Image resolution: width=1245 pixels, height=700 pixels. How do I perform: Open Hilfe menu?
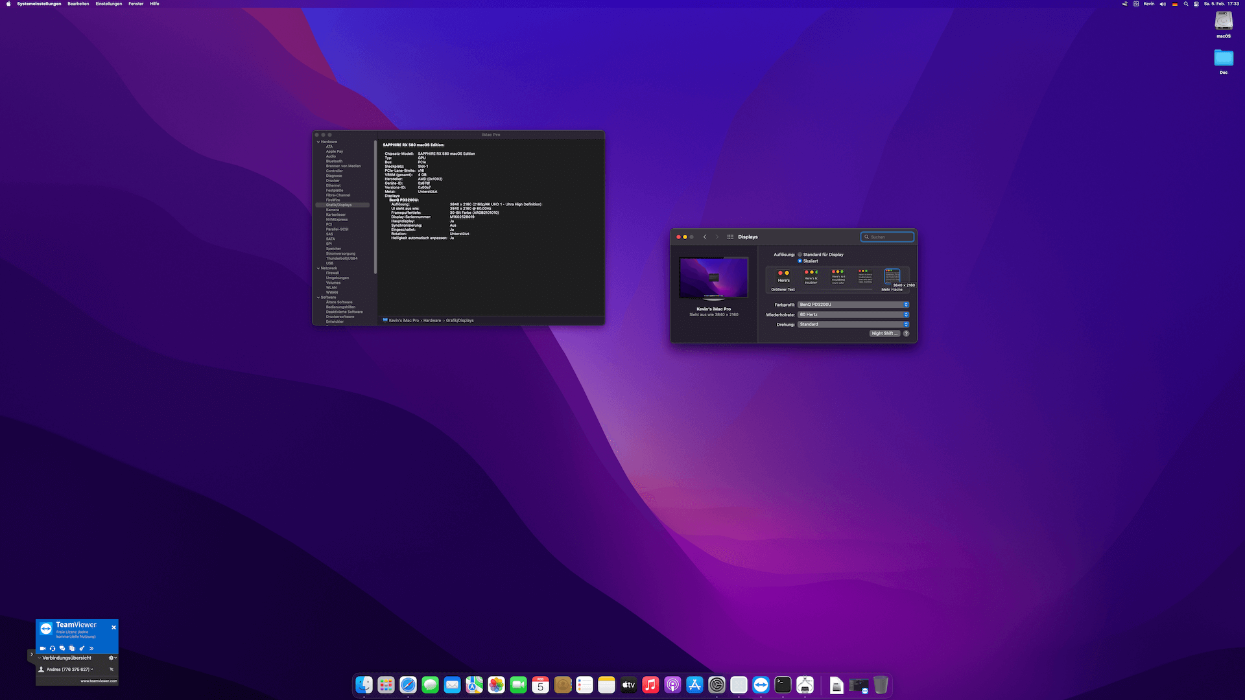click(x=154, y=4)
